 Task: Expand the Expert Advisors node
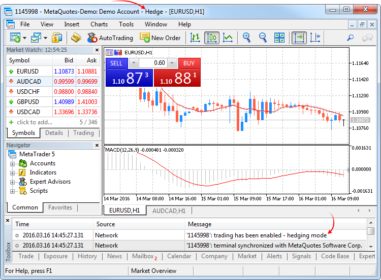click(12, 182)
